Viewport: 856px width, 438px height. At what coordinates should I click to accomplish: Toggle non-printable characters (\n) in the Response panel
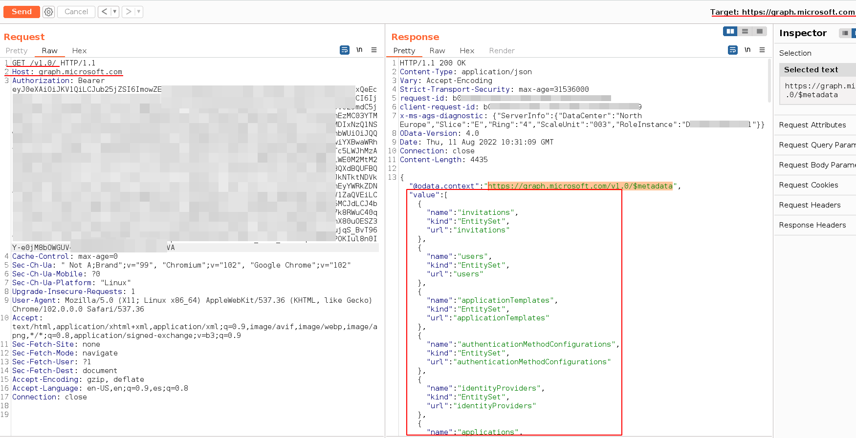[747, 50]
